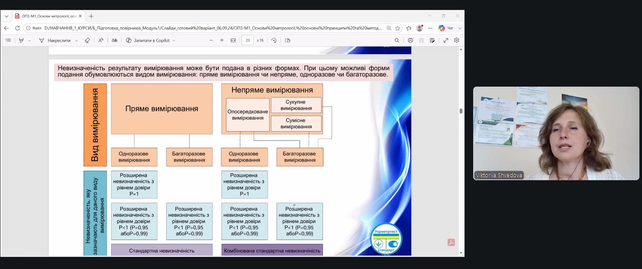Click the Пряме вимірювання box
Image resolution: width=642 pixels, height=269 pixels.
(x=162, y=109)
